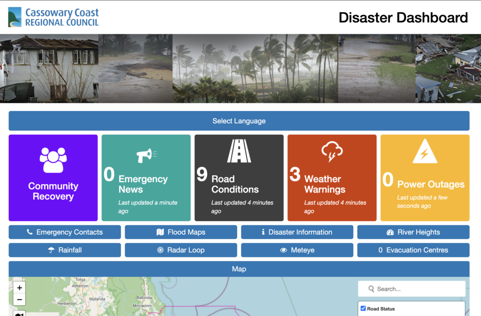
Task: Click the Weather Warnings storm cloud icon
Action: (x=332, y=151)
